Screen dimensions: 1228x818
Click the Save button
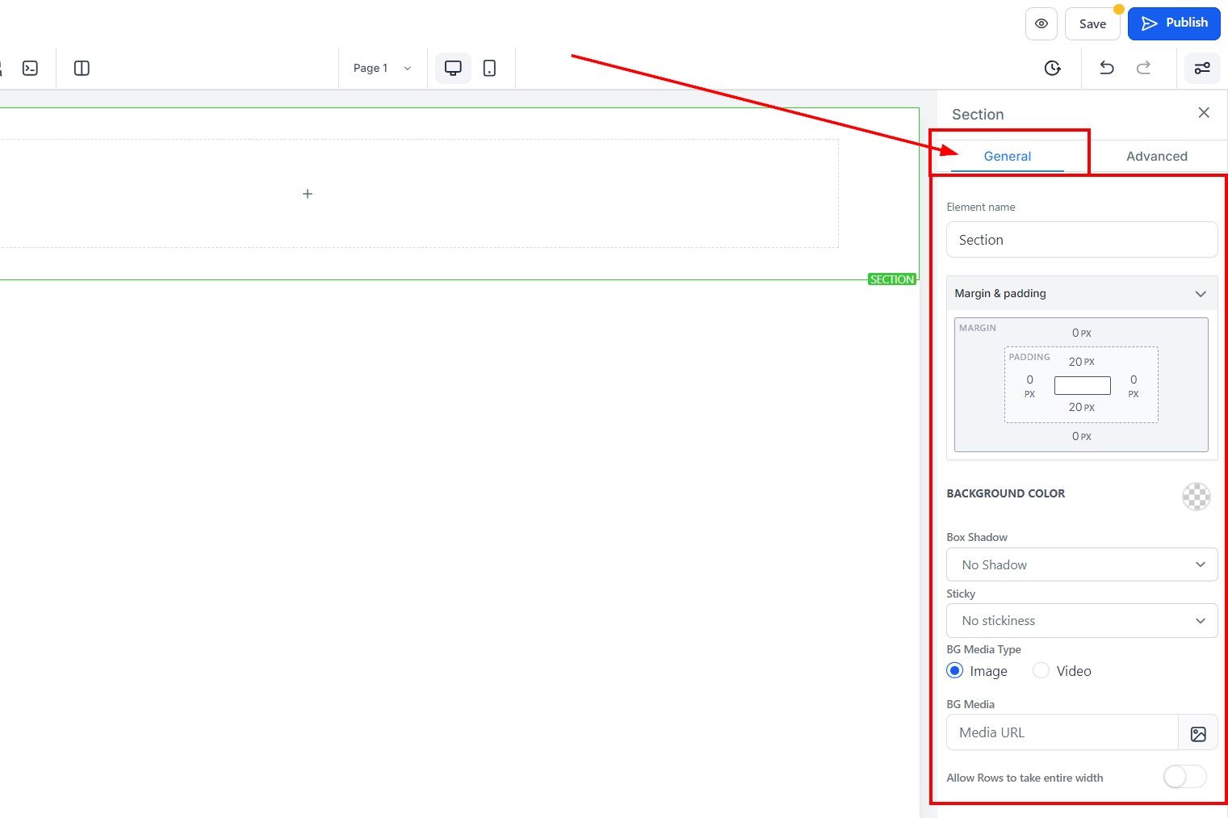click(x=1092, y=24)
